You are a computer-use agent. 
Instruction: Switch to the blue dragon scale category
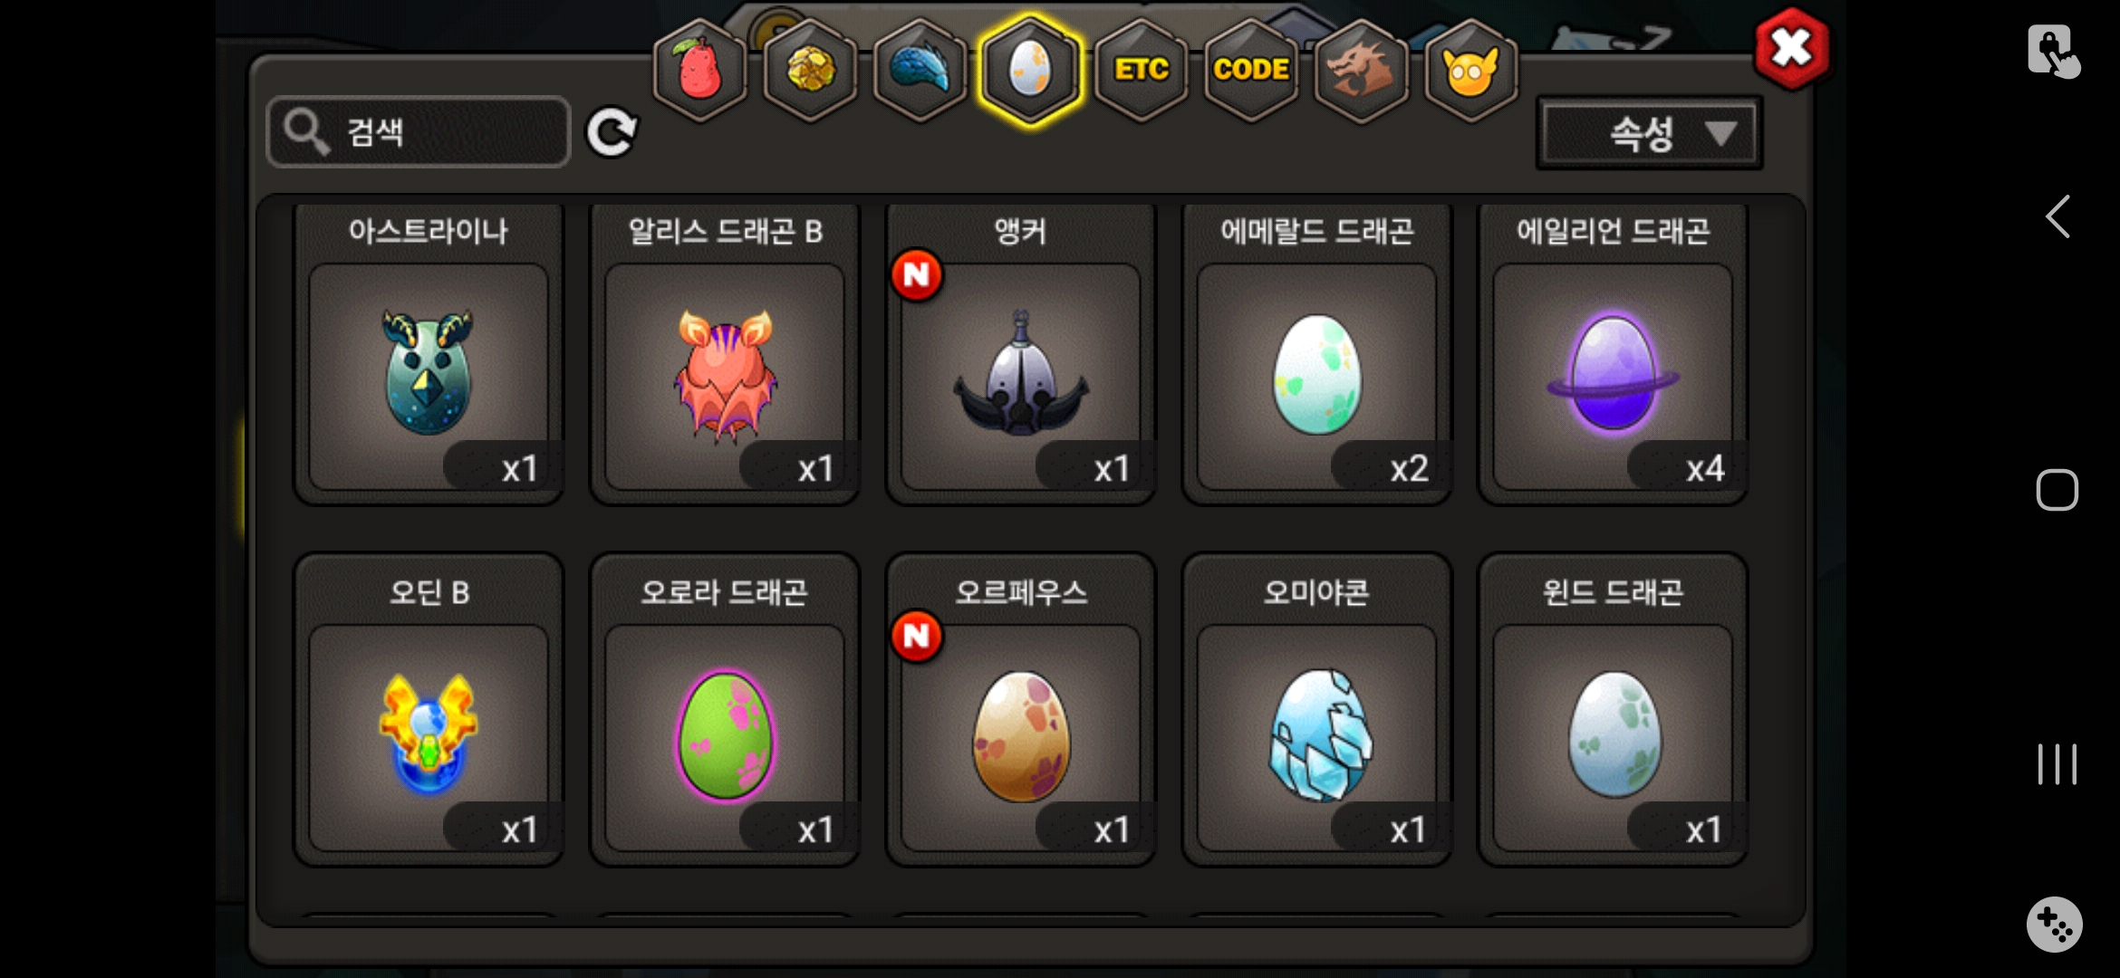[920, 70]
